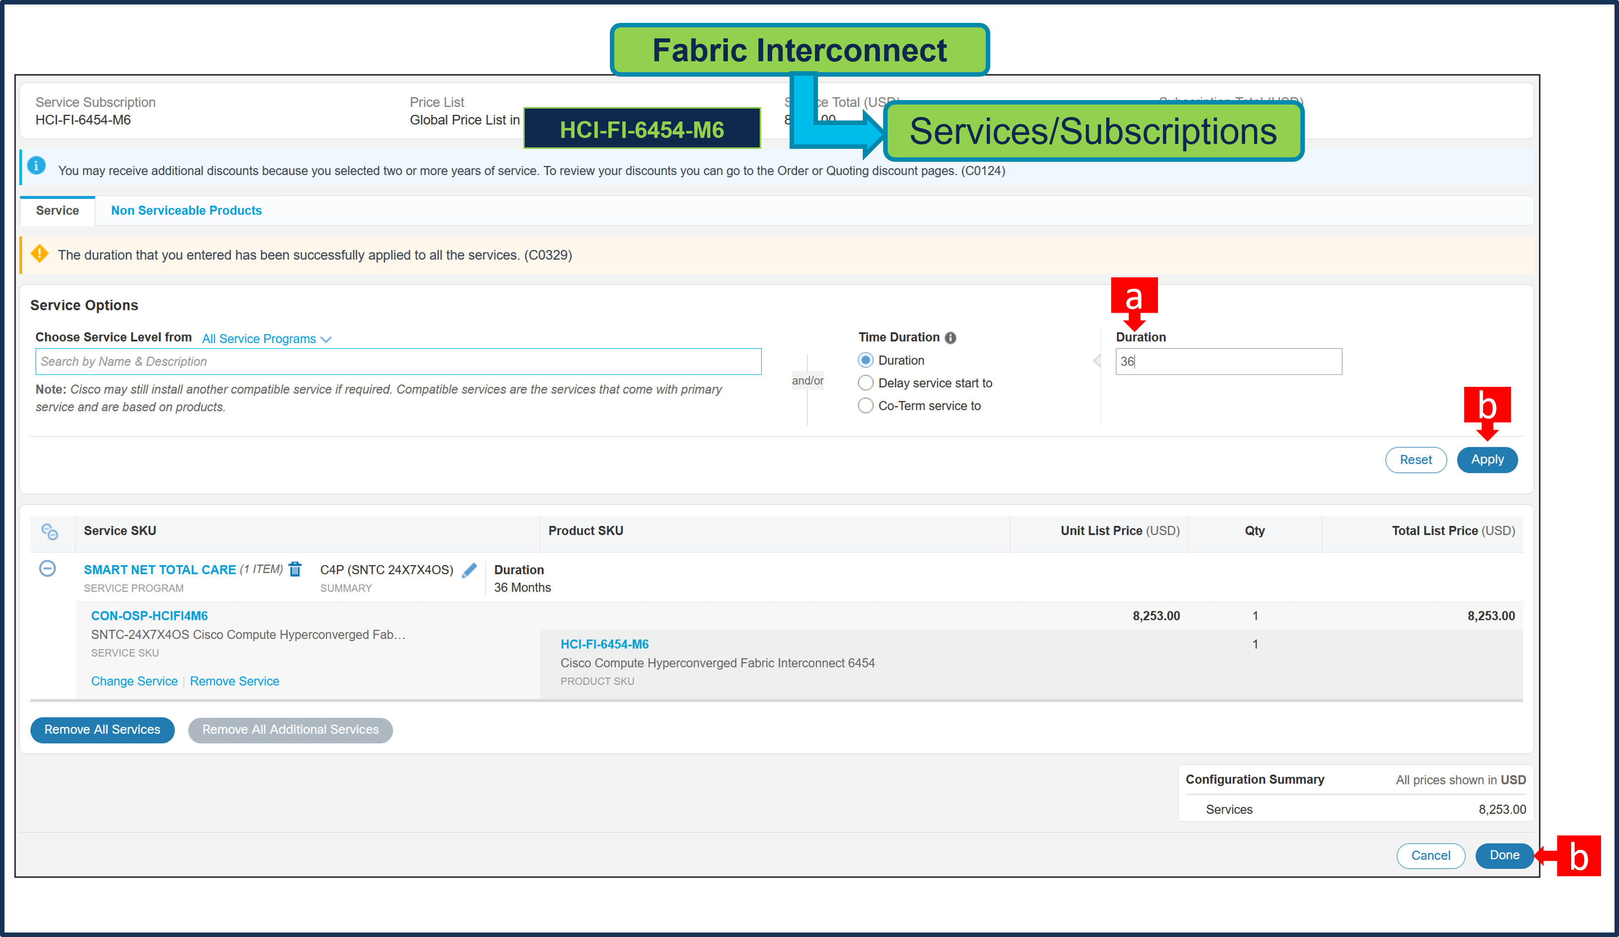Click the link icon in Service SKU header

49,531
